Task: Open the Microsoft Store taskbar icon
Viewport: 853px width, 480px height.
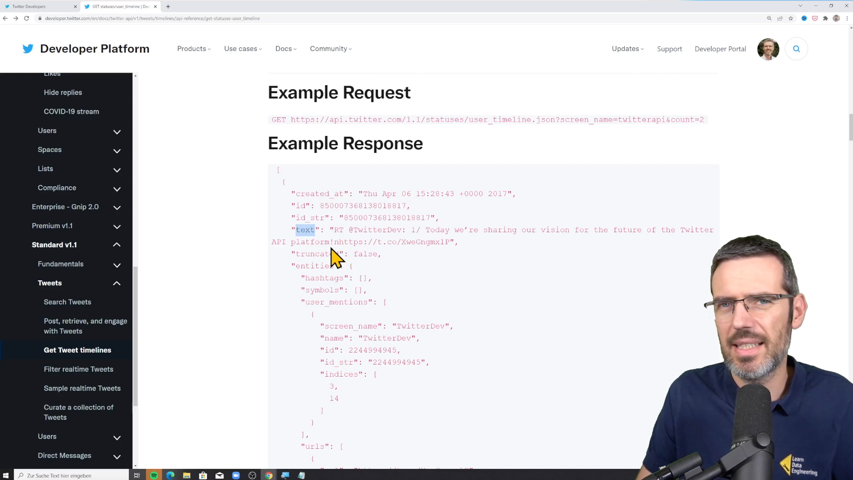Action: point(203,475)
